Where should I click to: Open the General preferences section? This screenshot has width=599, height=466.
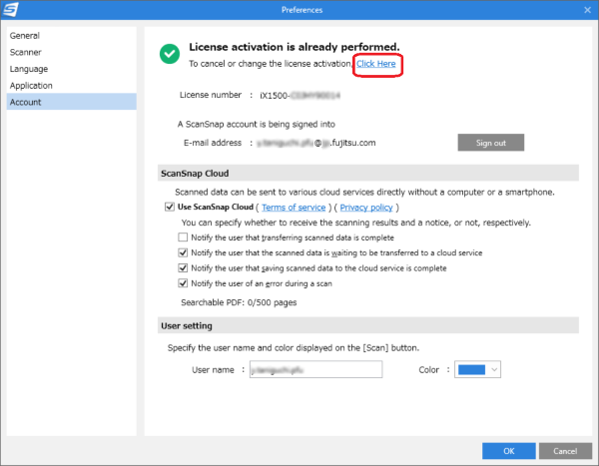point(72,36)
